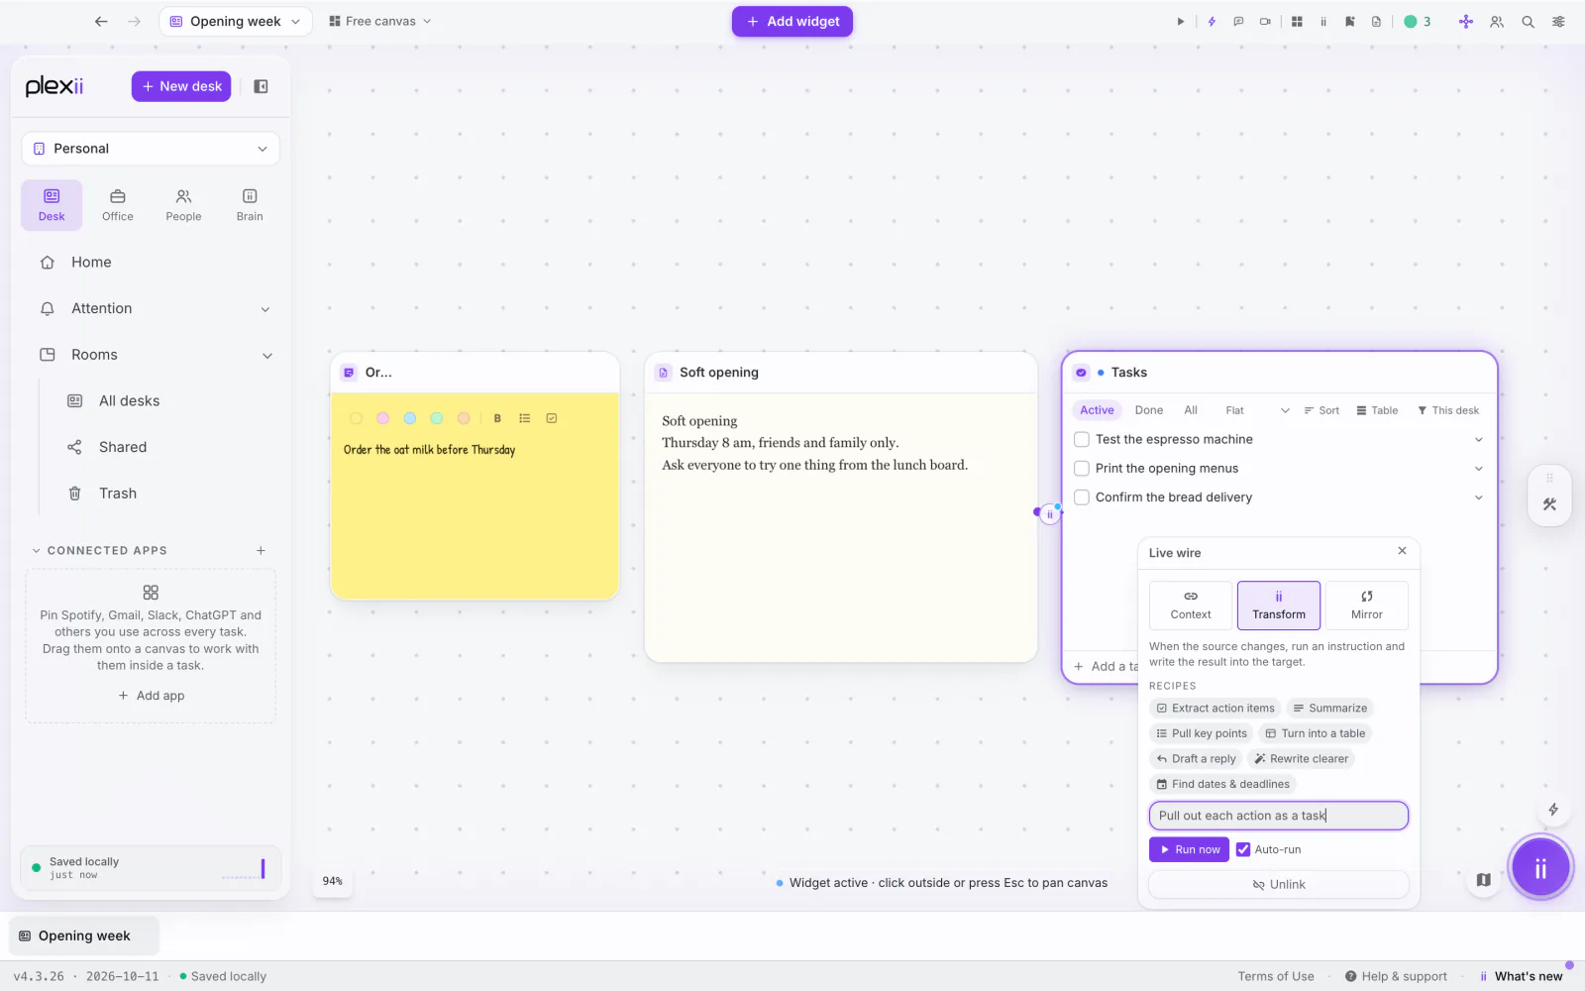Click the play icon in top toolbar
This screenshot has height=991, width=1585.
[x=1180, y=22]
